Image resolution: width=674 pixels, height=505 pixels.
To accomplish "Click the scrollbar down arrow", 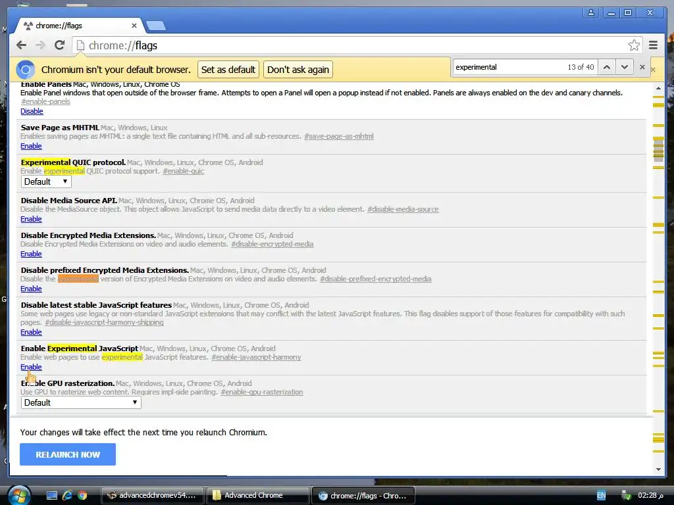I will point(658,469).
